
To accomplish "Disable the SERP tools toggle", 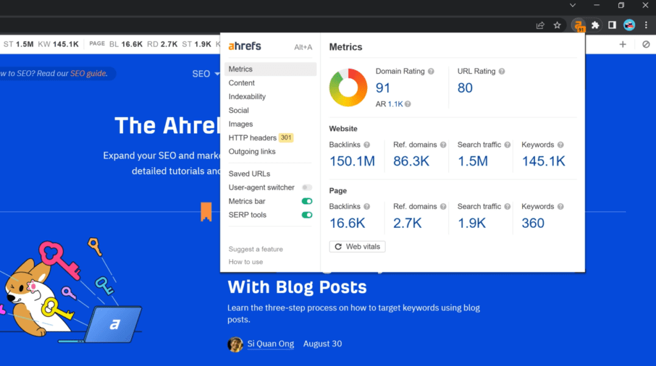I will pyautogui.click(x=307, y=215).
